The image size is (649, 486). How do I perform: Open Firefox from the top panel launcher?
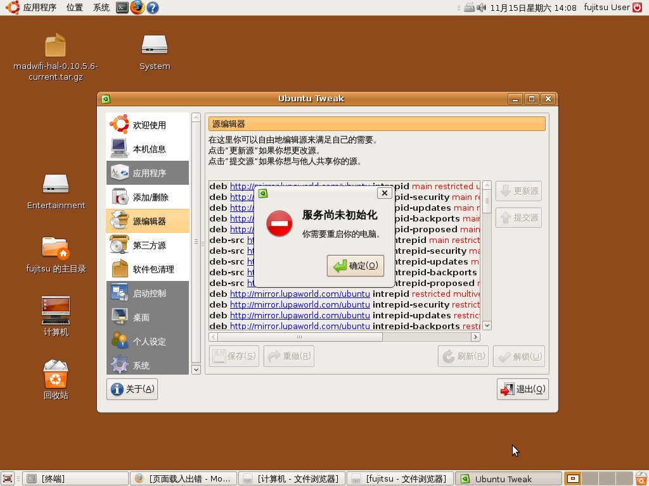click(x=138, y=8)
